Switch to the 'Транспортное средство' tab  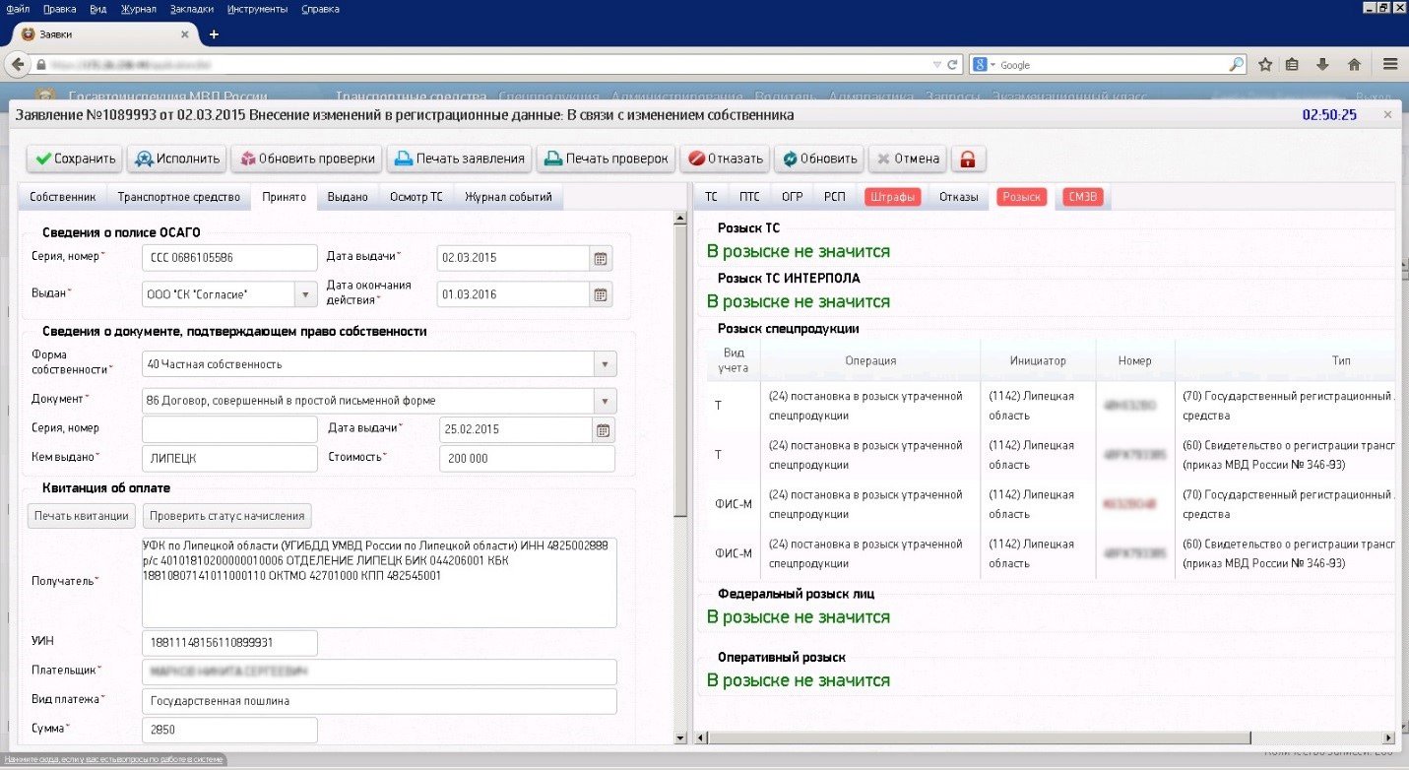(x=178, y=197)
